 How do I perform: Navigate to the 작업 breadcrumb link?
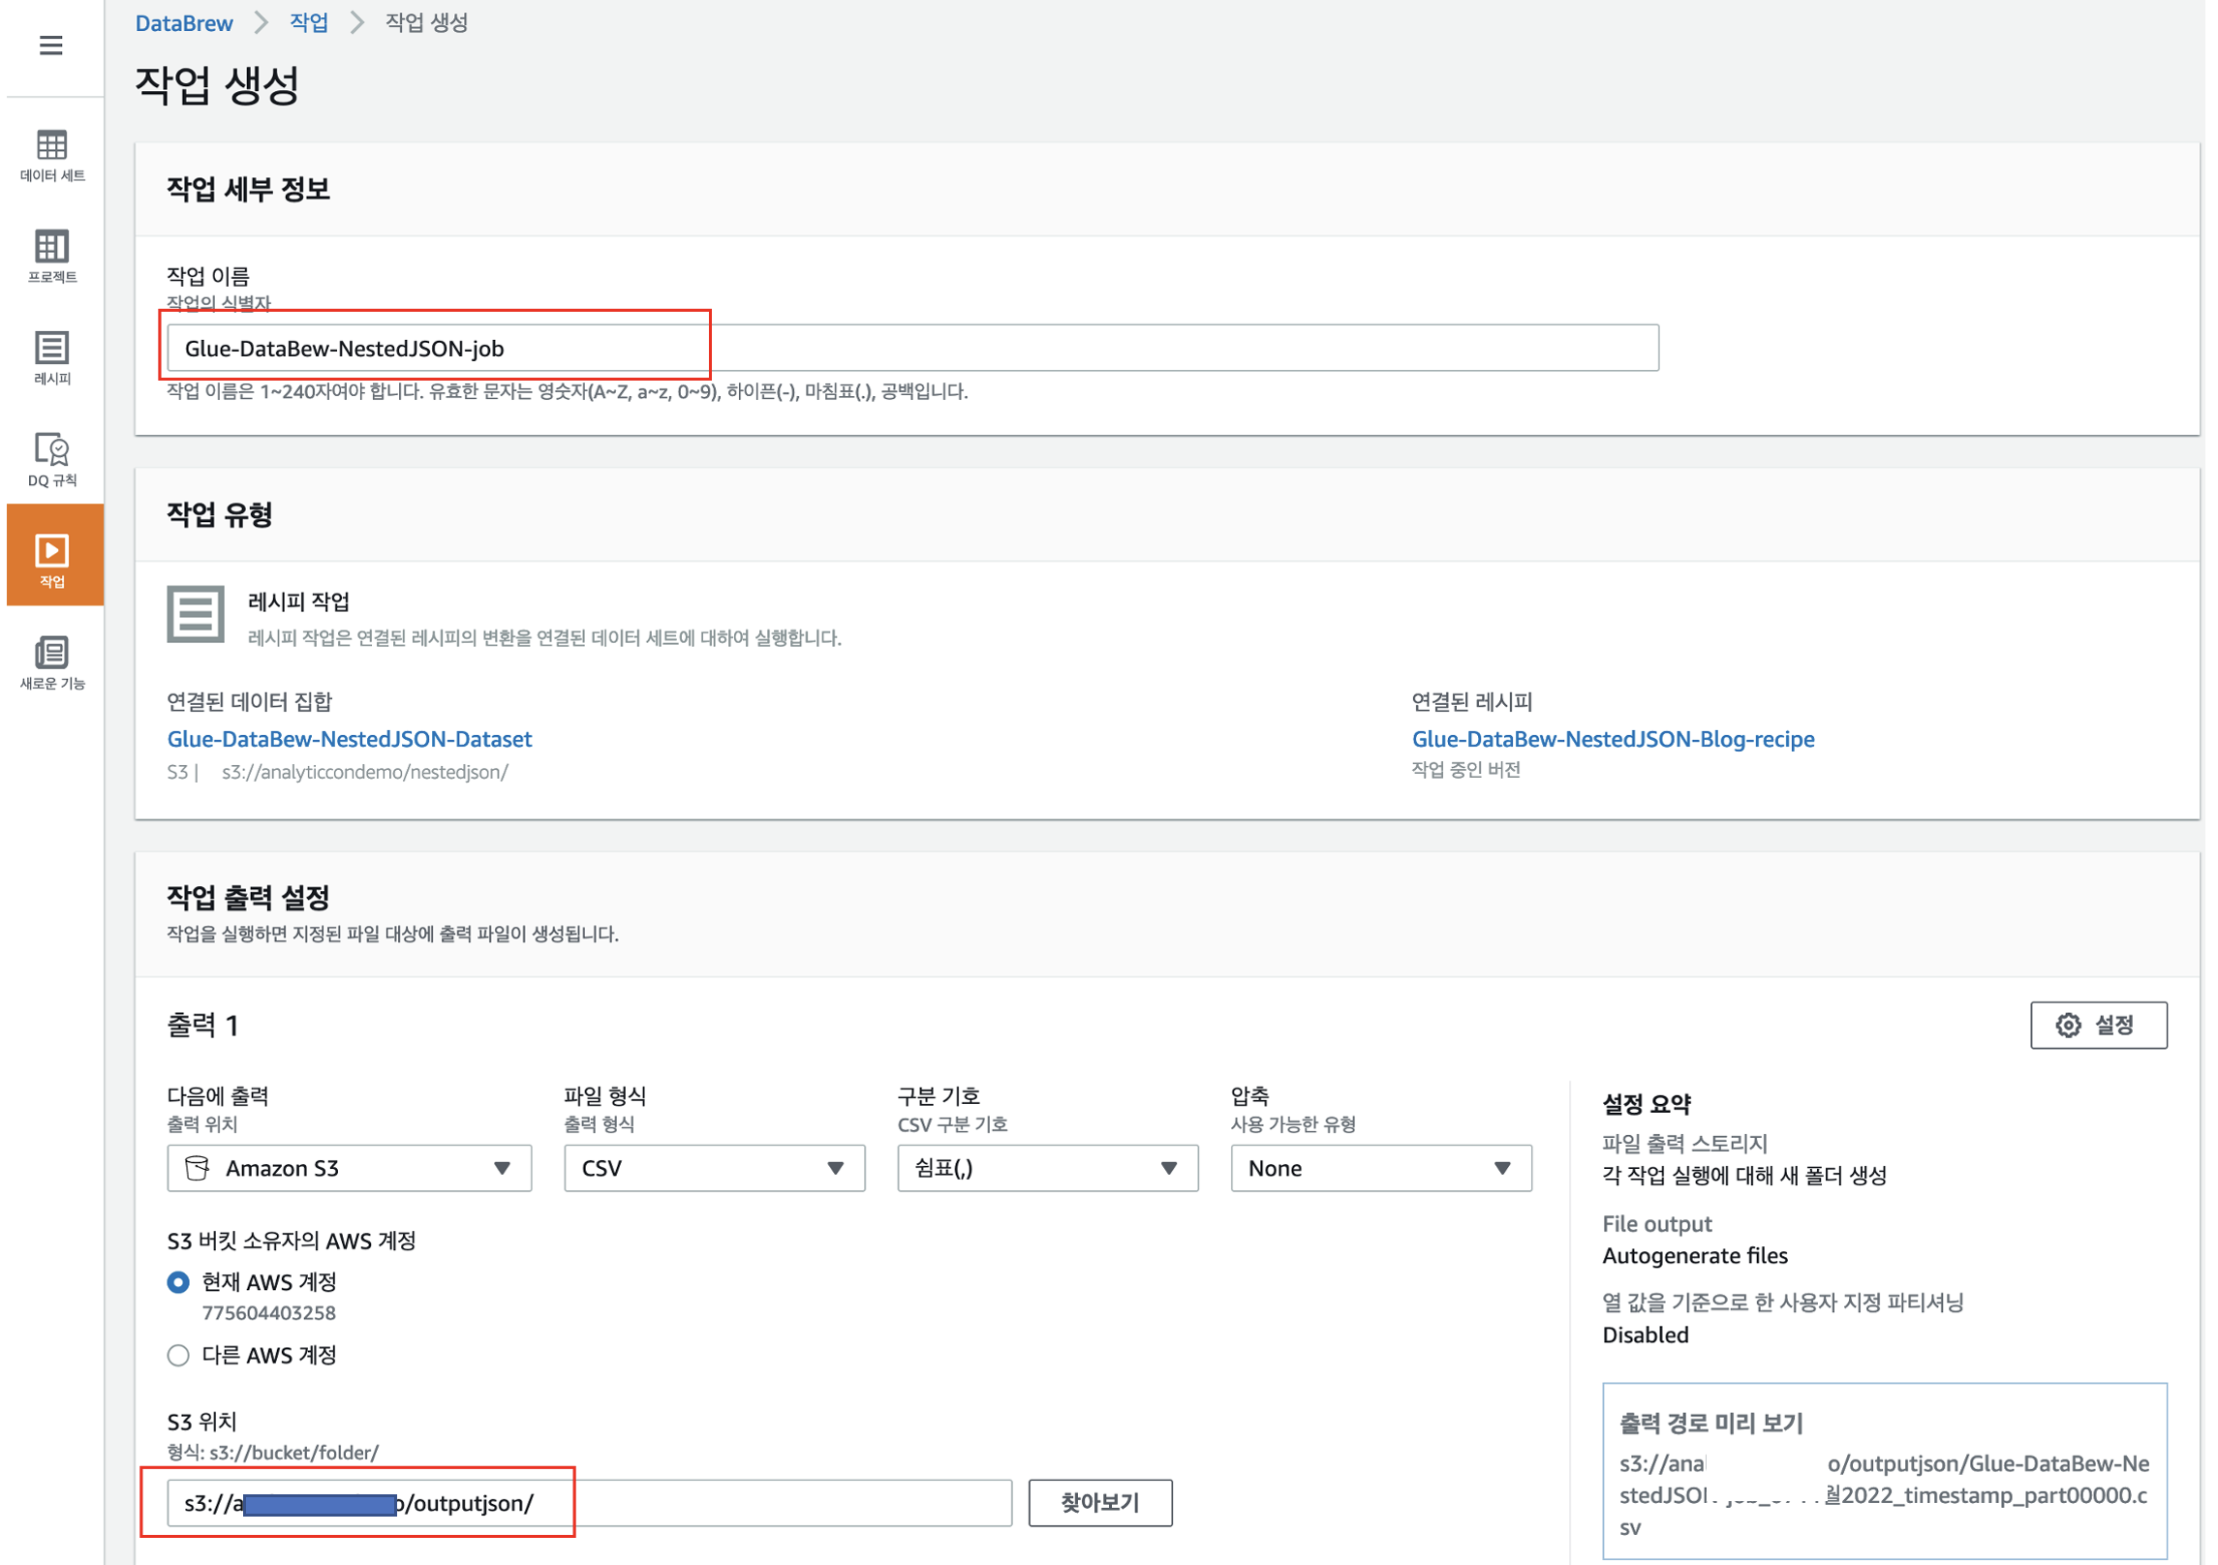pyautogui.click(x=309, y=23)
